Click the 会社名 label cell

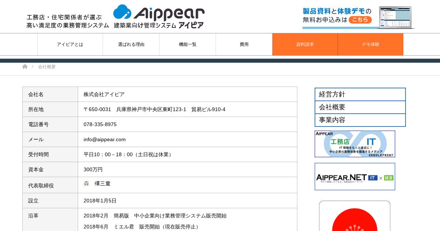(50, 94)
